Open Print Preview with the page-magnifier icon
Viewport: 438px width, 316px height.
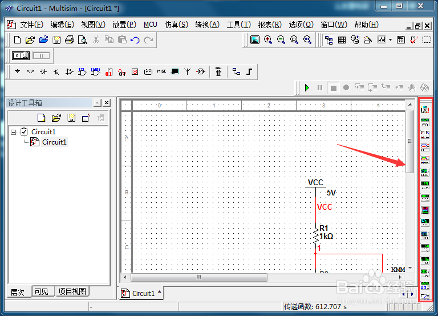pyautogui.click(x=82, y=40)
